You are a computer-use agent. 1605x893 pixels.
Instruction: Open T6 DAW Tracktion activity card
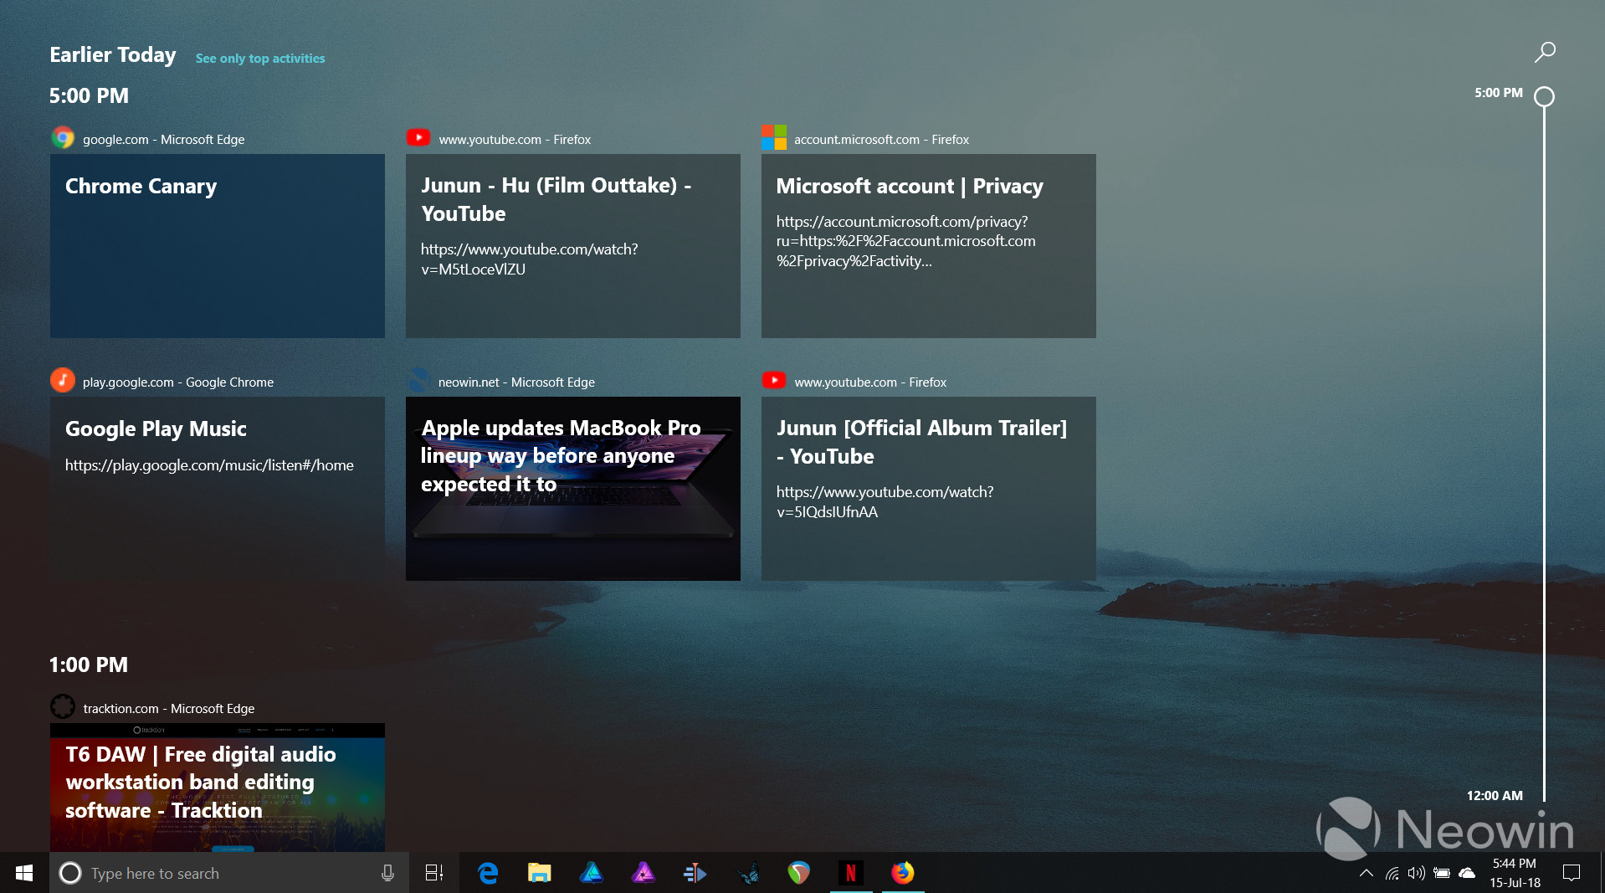point(218,788)
